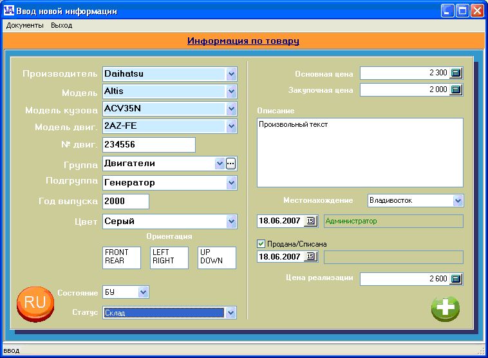Toggle the Продана/Списана checkbox
Screen dimensions: 488x358
point(261,244)
